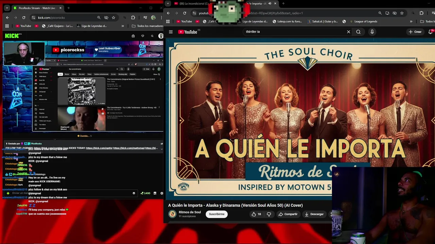Hide pinned message in Kick chat

(162, 144)
